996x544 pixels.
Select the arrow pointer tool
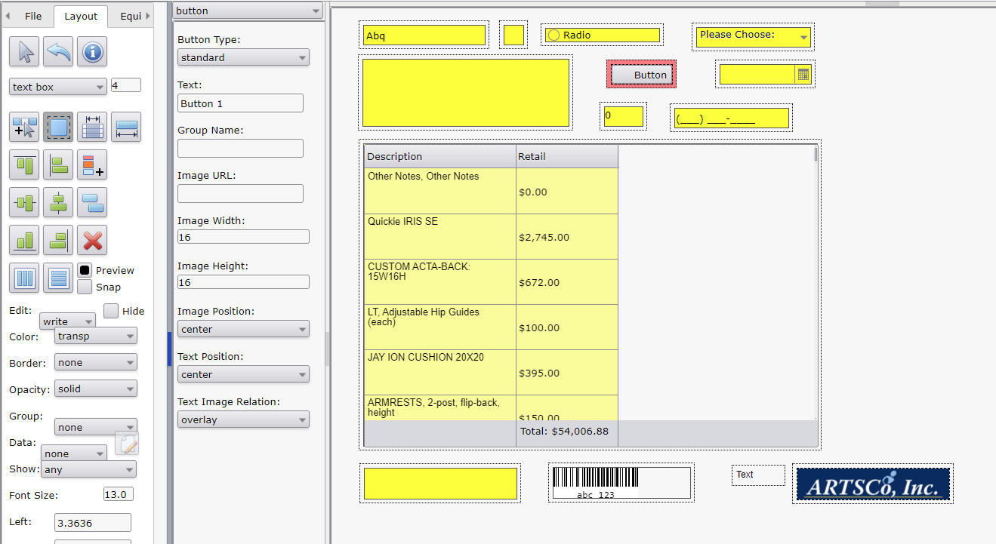[24, 51]
